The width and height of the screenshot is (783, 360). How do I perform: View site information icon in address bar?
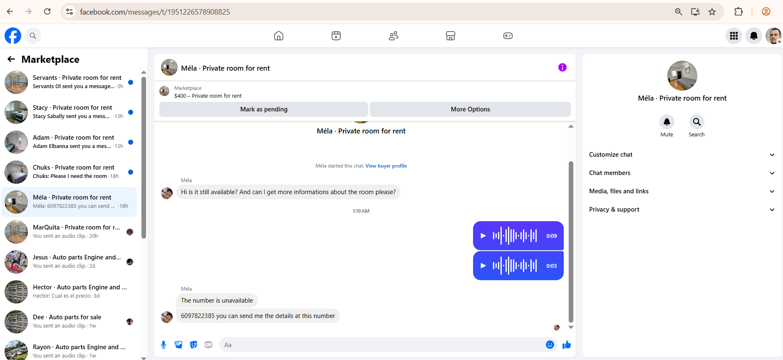(x=69, y=12)
